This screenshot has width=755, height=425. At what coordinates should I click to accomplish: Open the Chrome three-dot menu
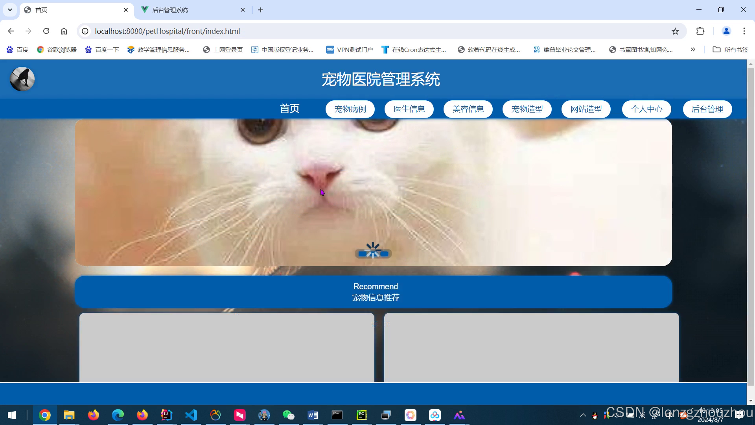pos(744,31)
